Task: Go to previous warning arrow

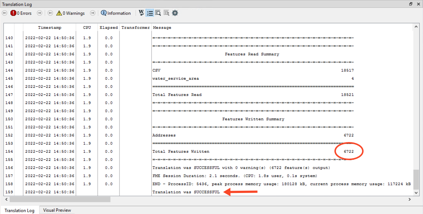Action: (50, 13)
